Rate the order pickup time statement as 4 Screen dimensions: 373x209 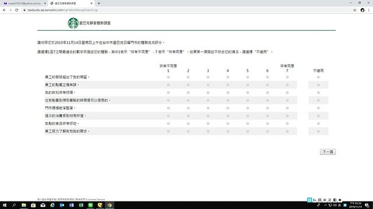[x=228, y=100]
